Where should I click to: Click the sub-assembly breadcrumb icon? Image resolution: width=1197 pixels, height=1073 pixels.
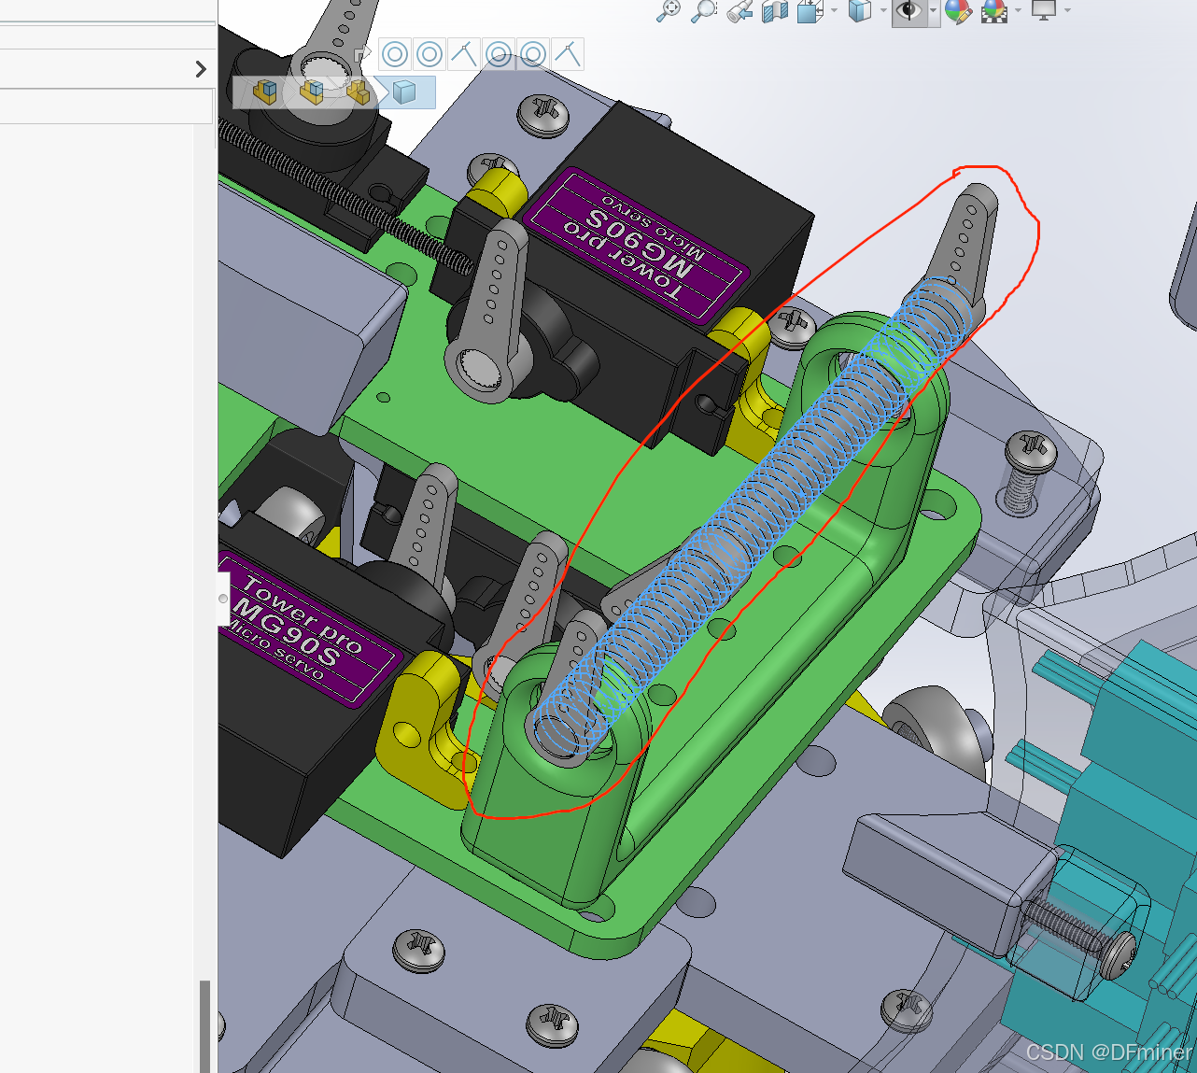[312, 92]
